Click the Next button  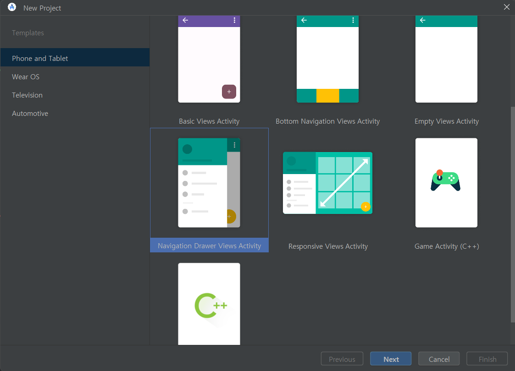tap(391, 359)
